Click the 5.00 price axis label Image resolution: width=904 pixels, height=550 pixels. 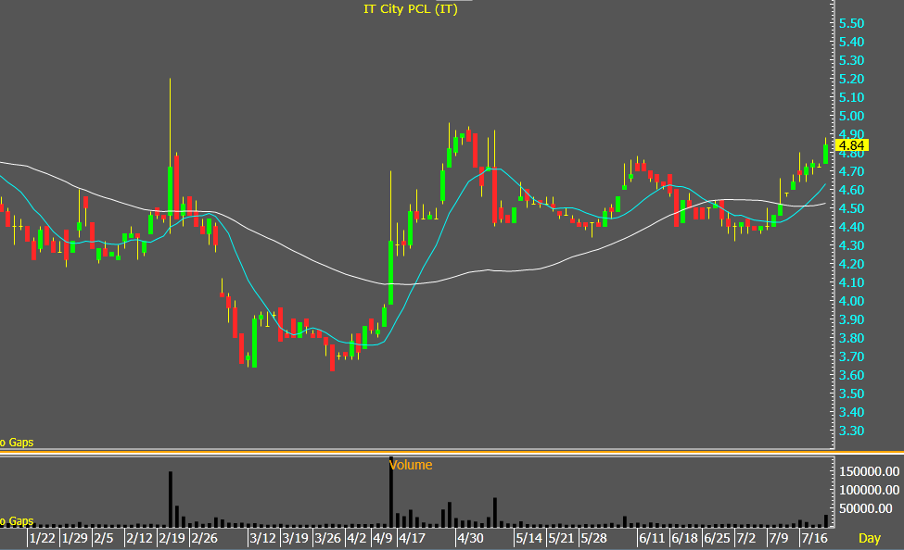click(x=851, y=116)
